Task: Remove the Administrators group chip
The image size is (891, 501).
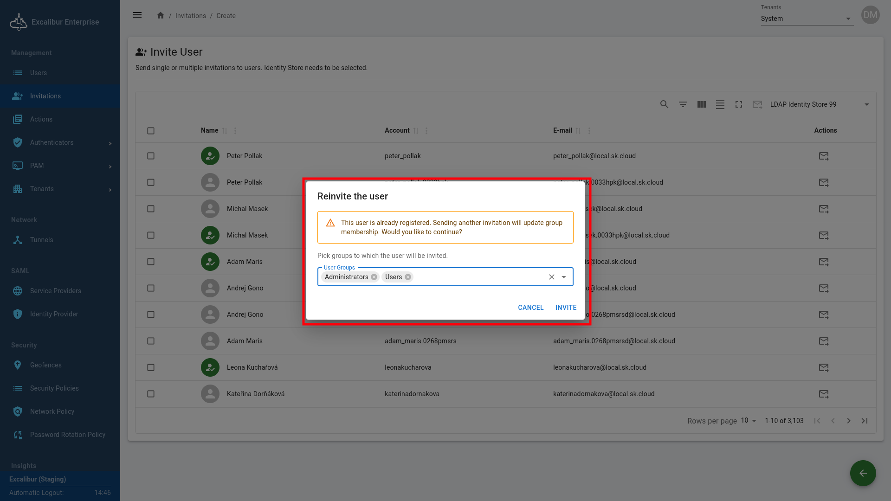Action: tap(374, 277)
